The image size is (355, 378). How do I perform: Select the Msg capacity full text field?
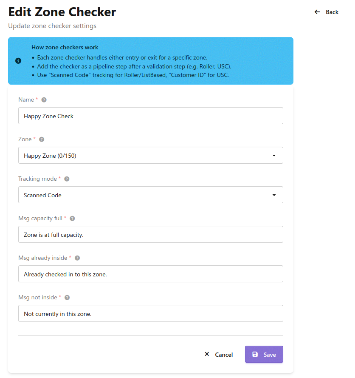tap(150, 234)
